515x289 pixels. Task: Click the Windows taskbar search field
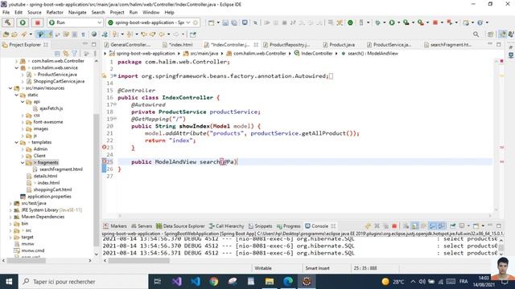tap(83, 282)
